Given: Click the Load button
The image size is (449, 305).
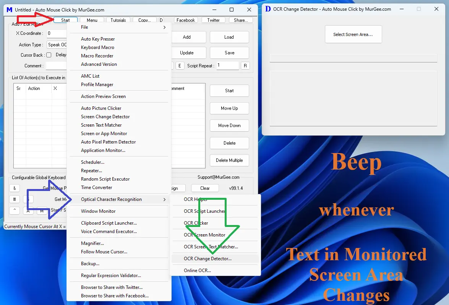Looking at the screenshot, I should point(229,37).
